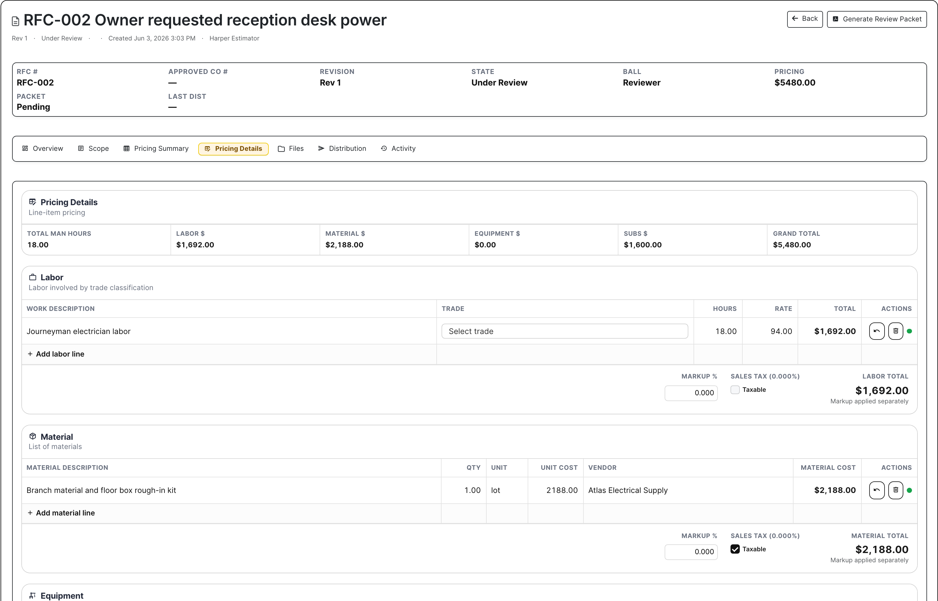938x601 pixels.
Task: Open the Pricing Summary tab
Action: click(156, 149)
